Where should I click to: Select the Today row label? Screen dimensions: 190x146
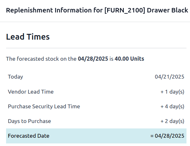(15, 77)
